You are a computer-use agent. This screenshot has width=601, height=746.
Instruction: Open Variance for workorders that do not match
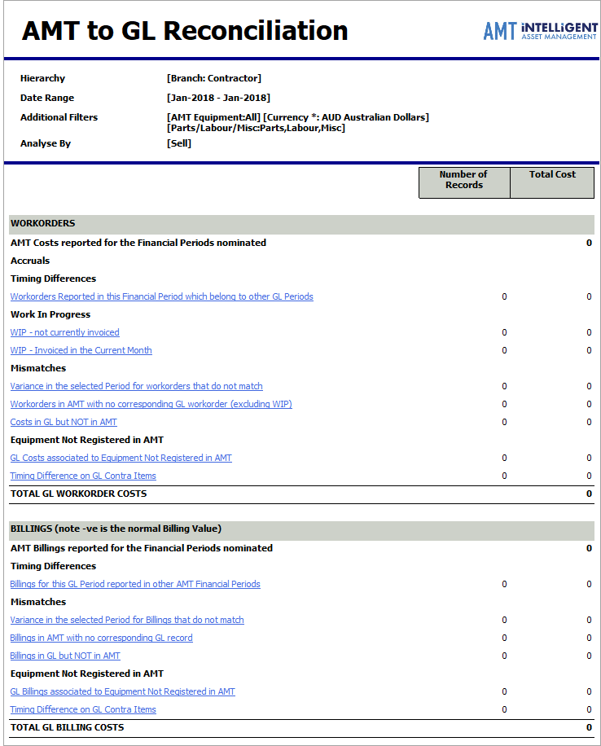pos(136,386)
